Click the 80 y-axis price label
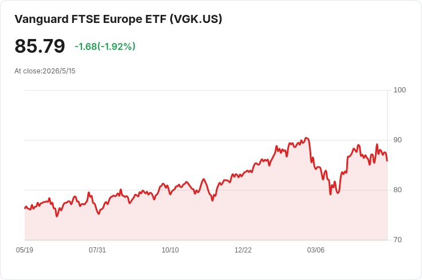Viewport: 422px width, 280px height. (397, 190)
